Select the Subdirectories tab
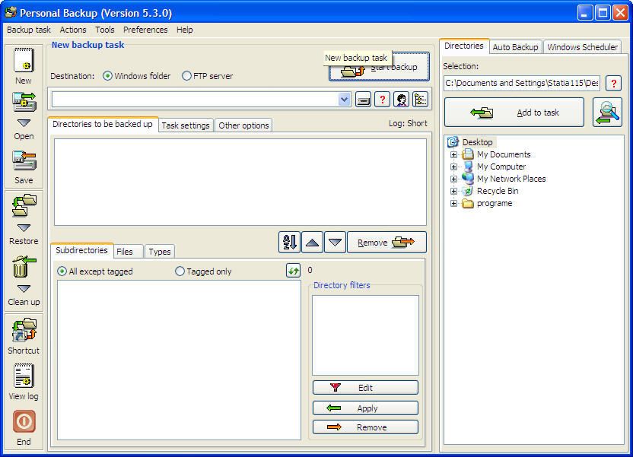The image size is (633, 457). click(x=82, y=250)
